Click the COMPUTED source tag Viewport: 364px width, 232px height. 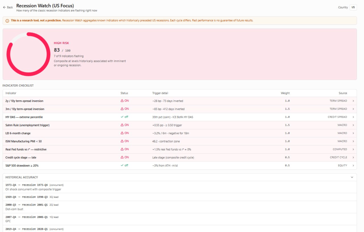(x=340, y=149)
